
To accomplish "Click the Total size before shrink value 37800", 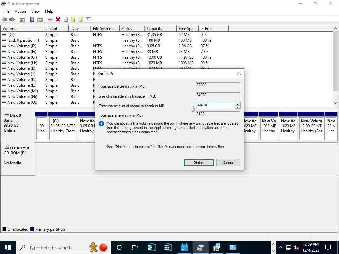I will click(x=218, y=86).
